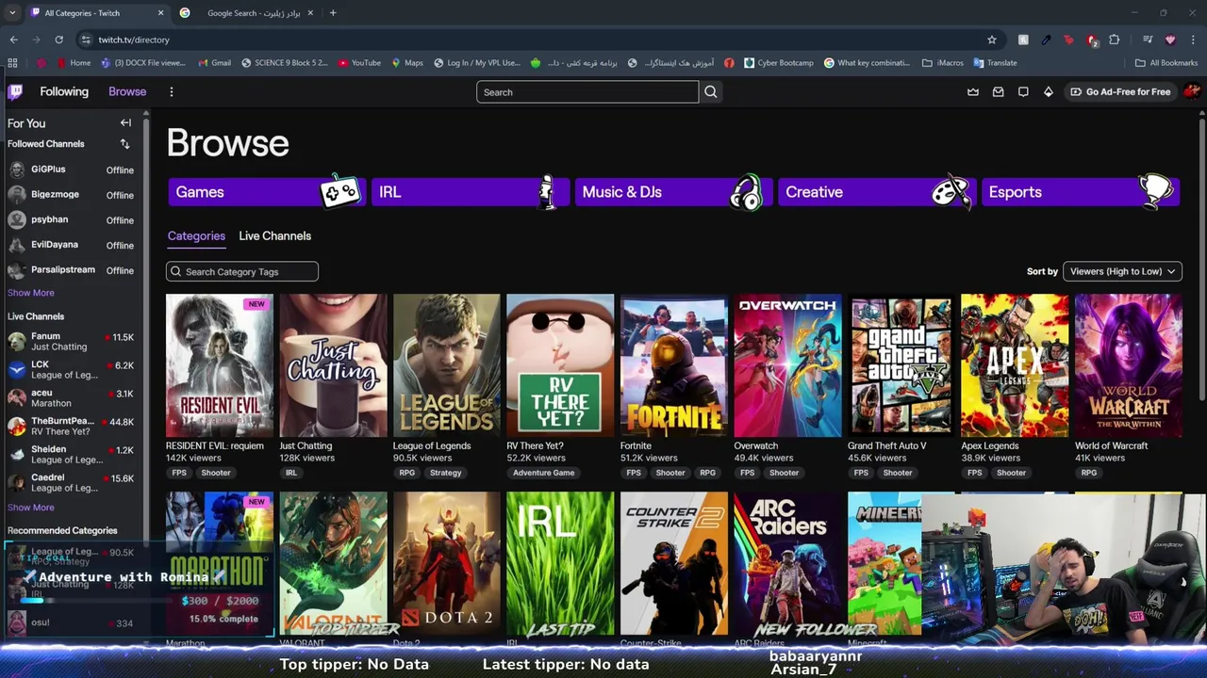Screen dimensions: 1207x678
Task: Reload the page with Chrome refresh icon
Action: point(58,40)
